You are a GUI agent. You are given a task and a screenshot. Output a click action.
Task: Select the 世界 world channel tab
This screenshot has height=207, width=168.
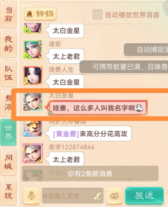[x=8, y=132]
